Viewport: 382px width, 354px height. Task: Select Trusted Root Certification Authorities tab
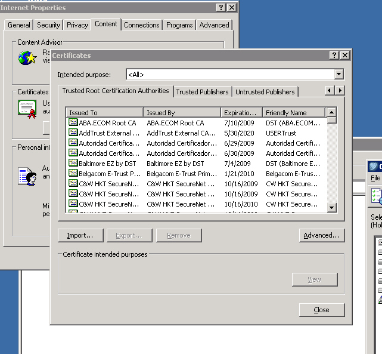pos(116,91)
